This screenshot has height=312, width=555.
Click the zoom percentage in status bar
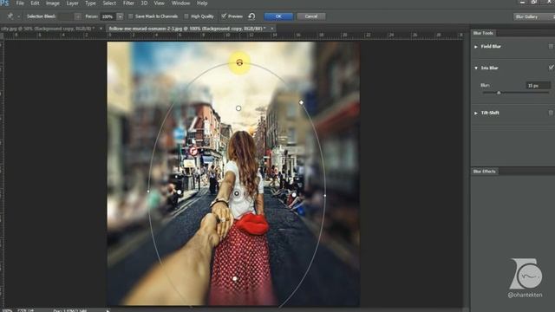7,310
